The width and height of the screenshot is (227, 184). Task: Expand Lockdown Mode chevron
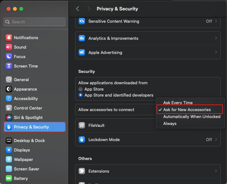point(216,139)
